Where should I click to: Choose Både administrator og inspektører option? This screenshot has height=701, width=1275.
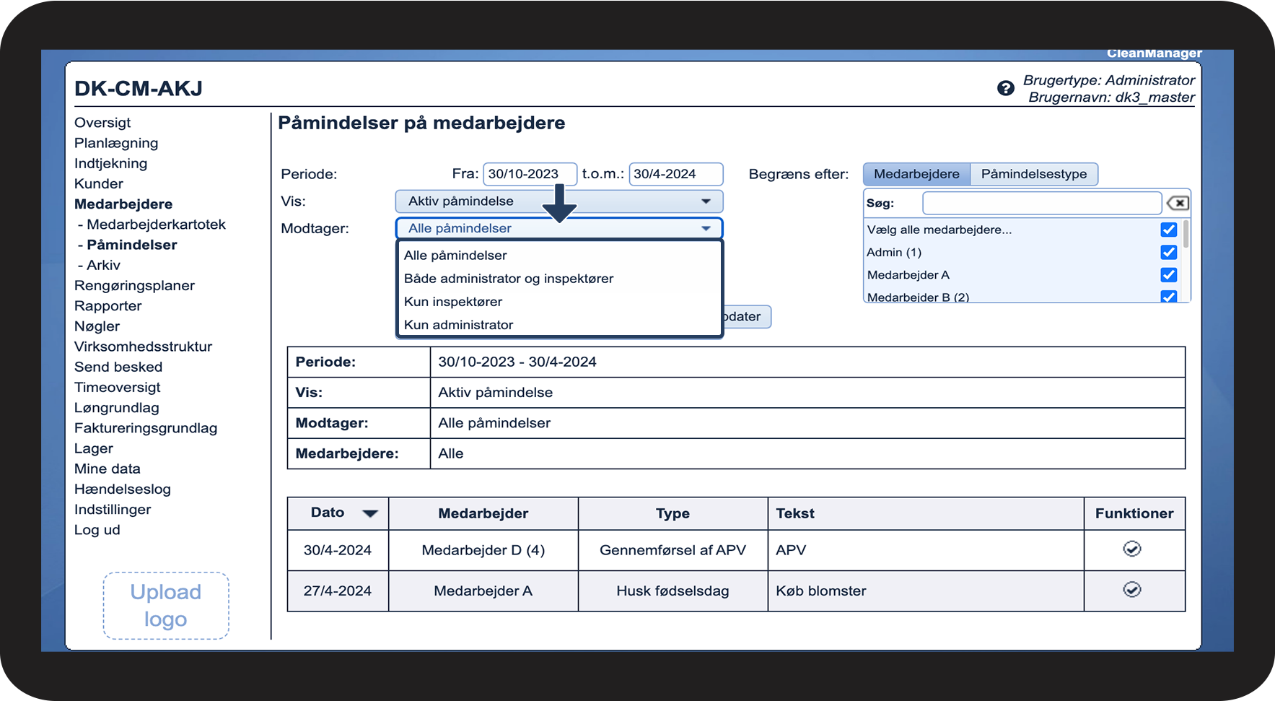coord(509,279)
